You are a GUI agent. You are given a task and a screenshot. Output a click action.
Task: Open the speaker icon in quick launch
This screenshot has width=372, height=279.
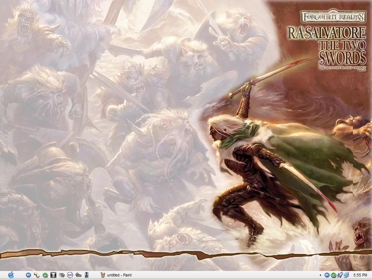click(x=86, y=275)
